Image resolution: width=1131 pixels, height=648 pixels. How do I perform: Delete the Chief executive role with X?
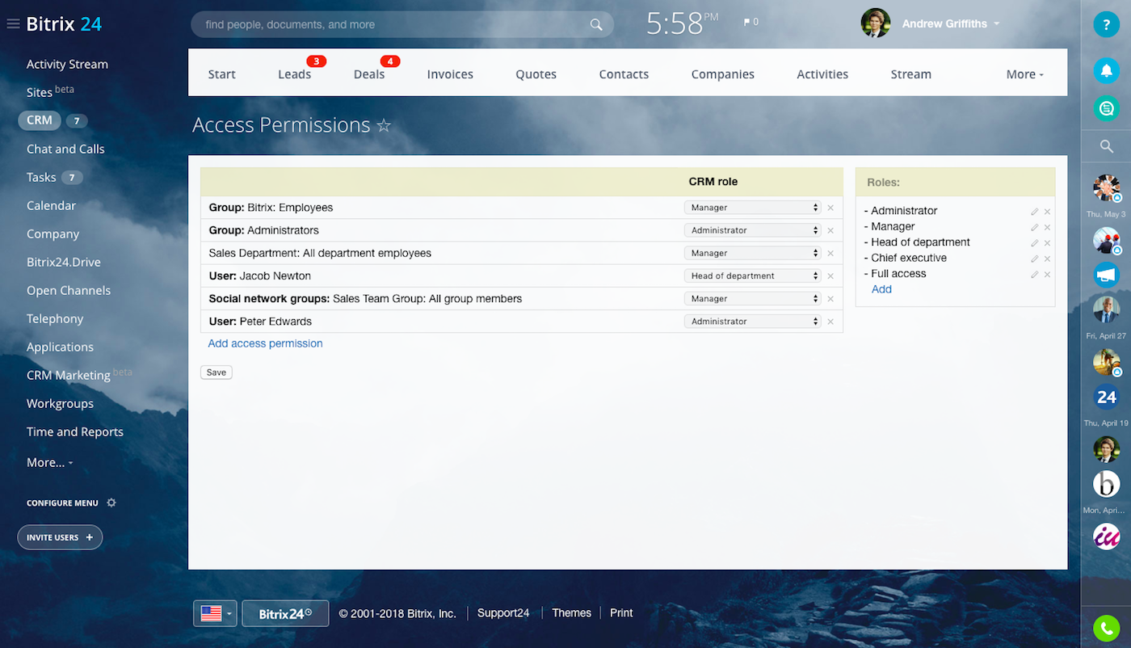click(1047, 259)
